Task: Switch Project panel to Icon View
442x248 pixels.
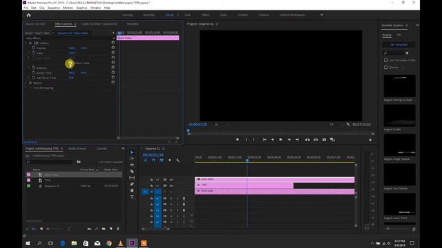Action: [x=41, y=229]
